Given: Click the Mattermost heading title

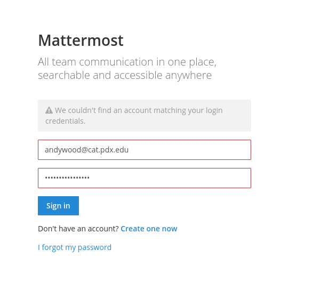Looking at the screenshot, I should tap(81, 41).
